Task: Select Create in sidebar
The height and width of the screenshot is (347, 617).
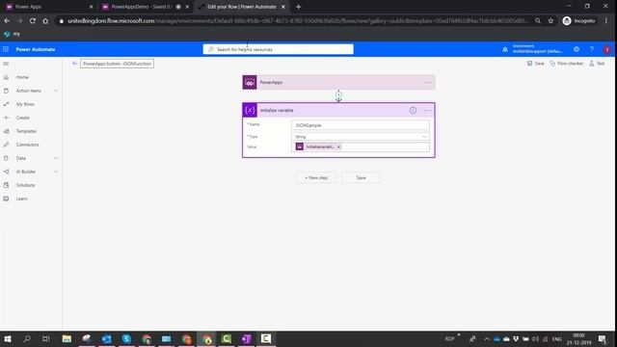Action: (x=23, y=118)
